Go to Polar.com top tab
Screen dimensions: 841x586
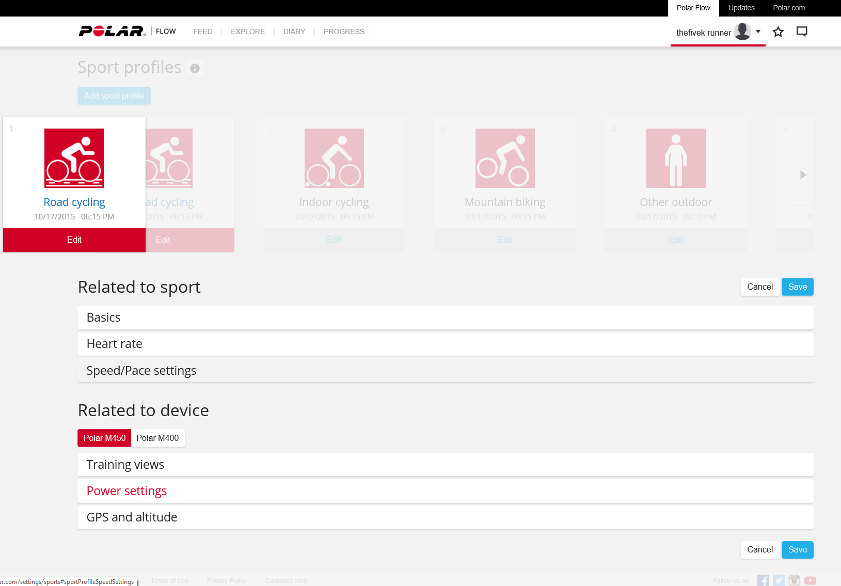point(789,8)
